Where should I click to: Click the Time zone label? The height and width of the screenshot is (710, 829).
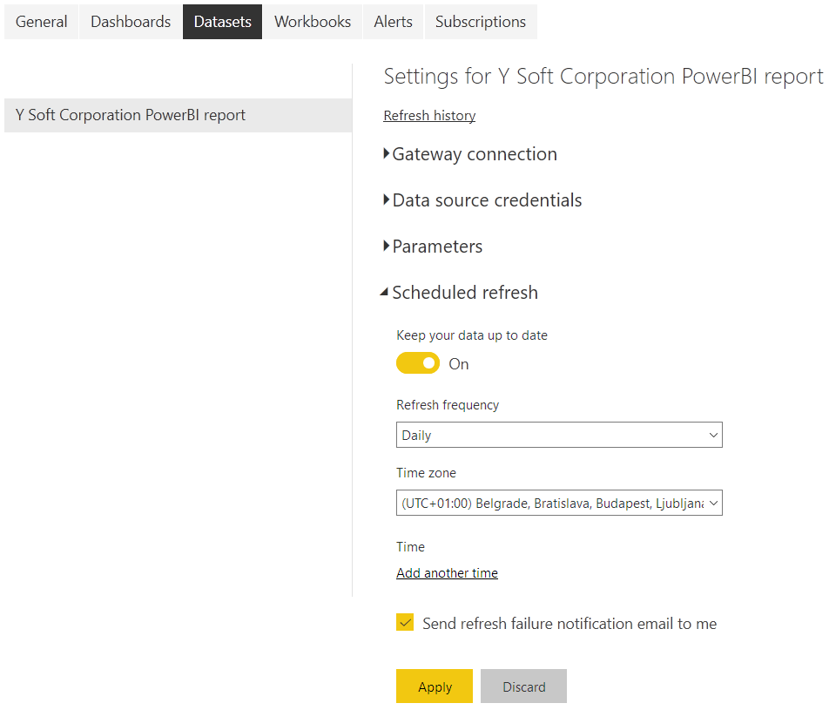426,473
